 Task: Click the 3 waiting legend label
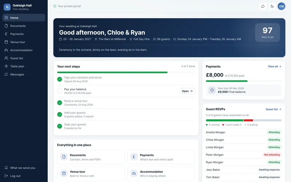(251, 125)
